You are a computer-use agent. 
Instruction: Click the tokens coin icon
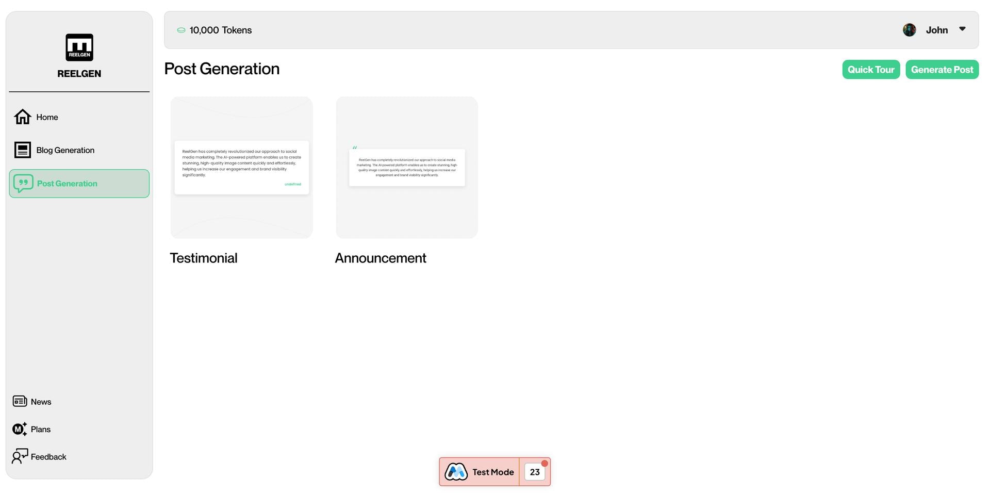181,30
